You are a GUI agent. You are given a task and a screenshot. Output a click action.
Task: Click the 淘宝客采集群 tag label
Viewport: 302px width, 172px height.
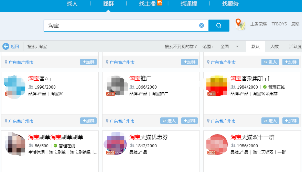pos(265,94)
